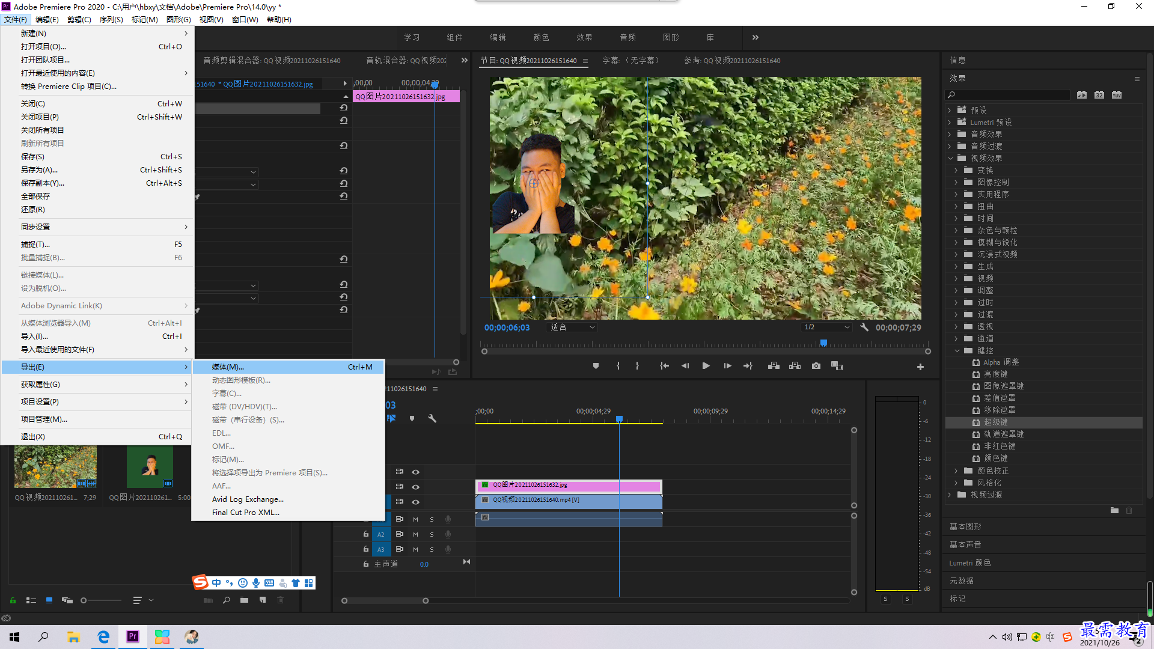Click the Lift button
1154x649 pixels.
(774, 366)
